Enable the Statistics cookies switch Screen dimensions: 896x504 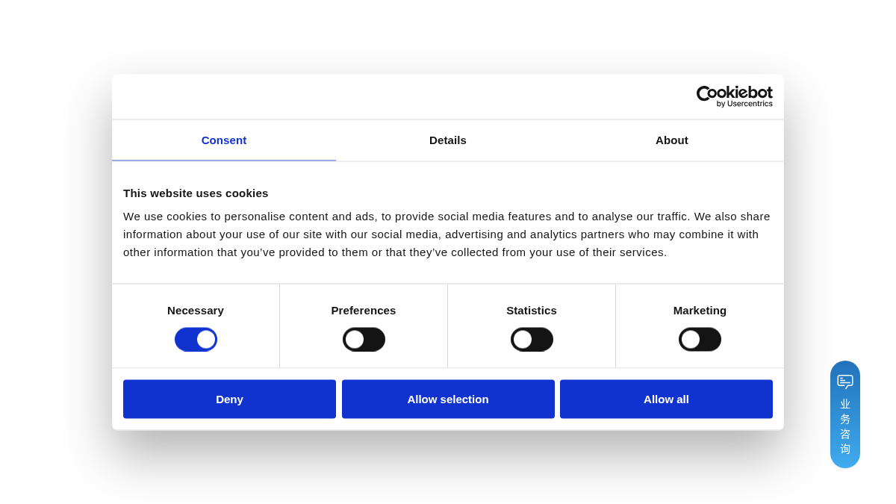[x=532, y=340]
